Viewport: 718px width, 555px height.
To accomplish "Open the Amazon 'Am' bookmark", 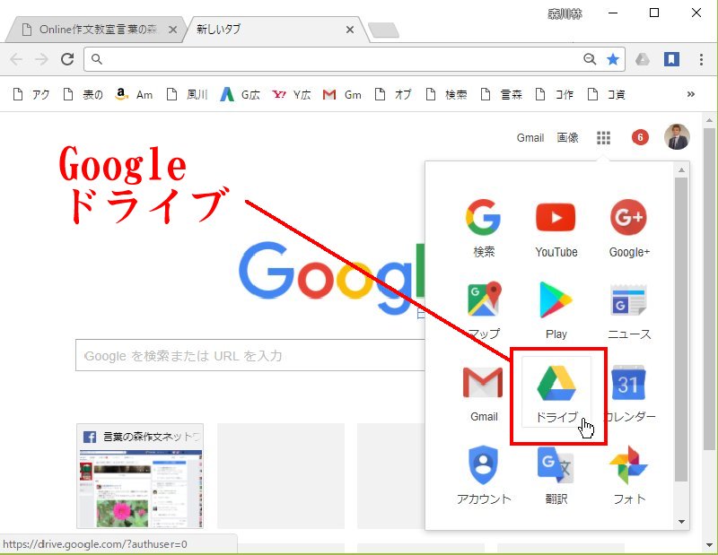I will pos(134,95).
